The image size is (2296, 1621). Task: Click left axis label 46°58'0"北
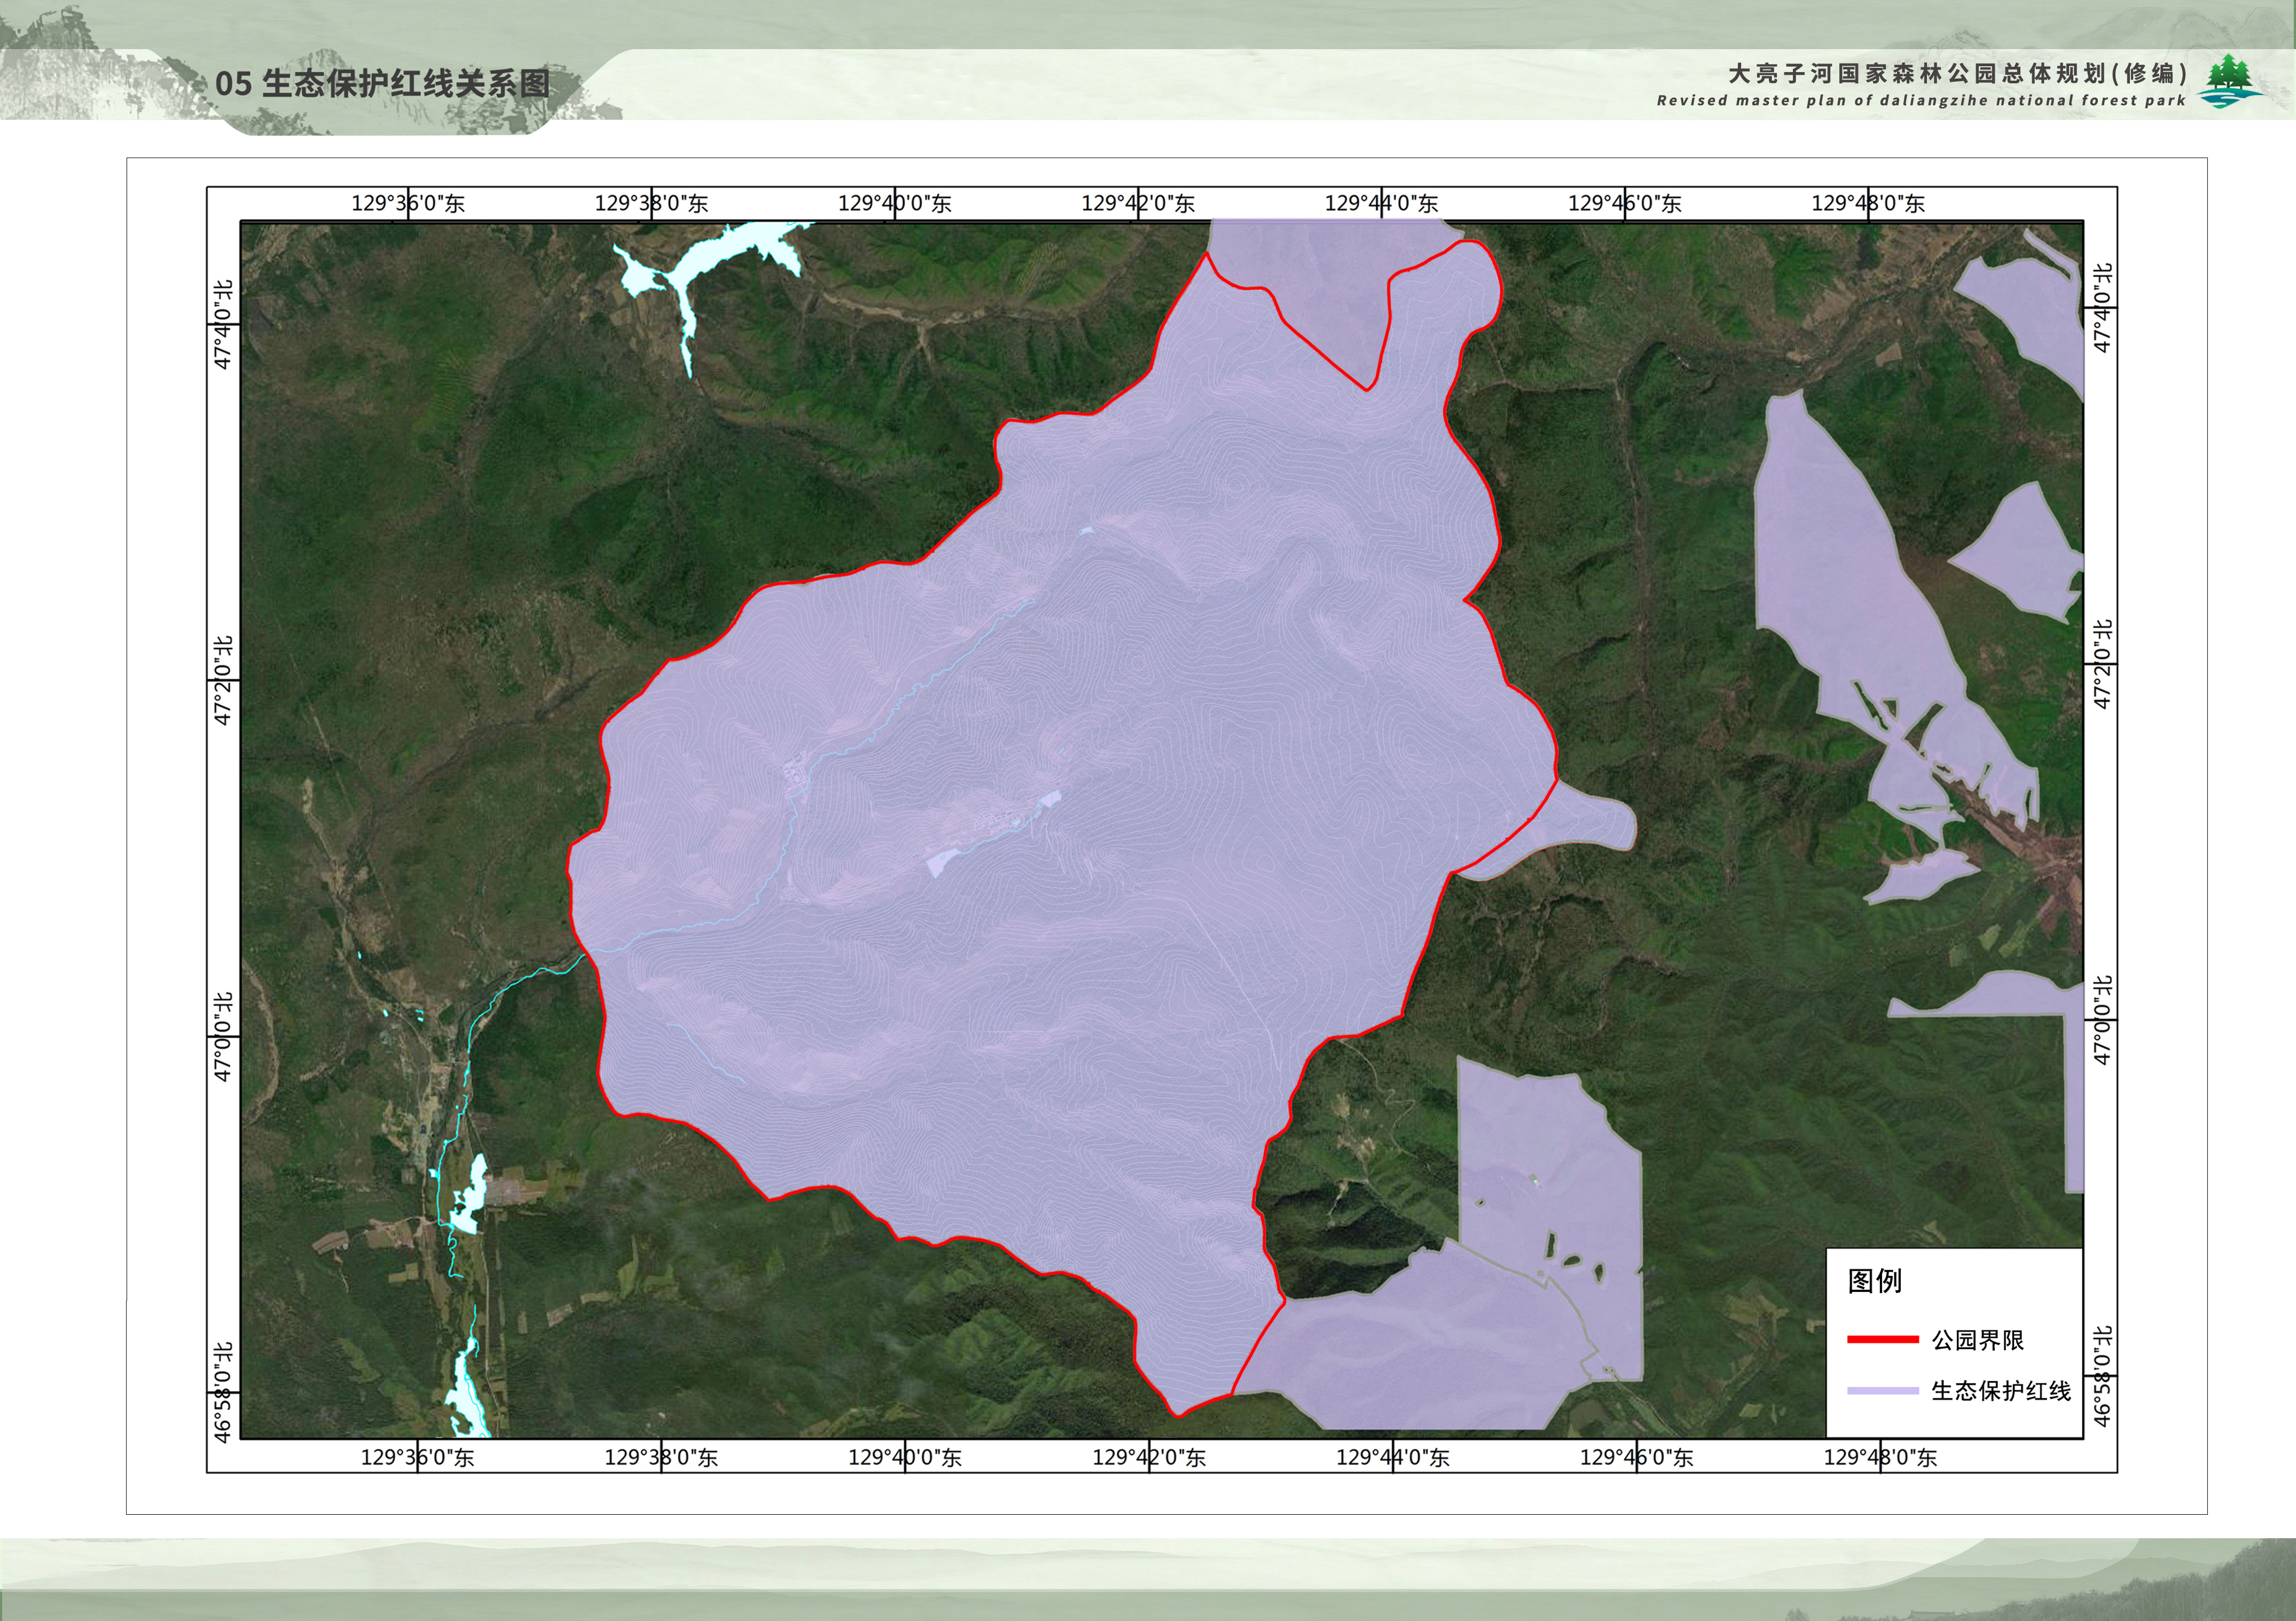[224, 1392]
